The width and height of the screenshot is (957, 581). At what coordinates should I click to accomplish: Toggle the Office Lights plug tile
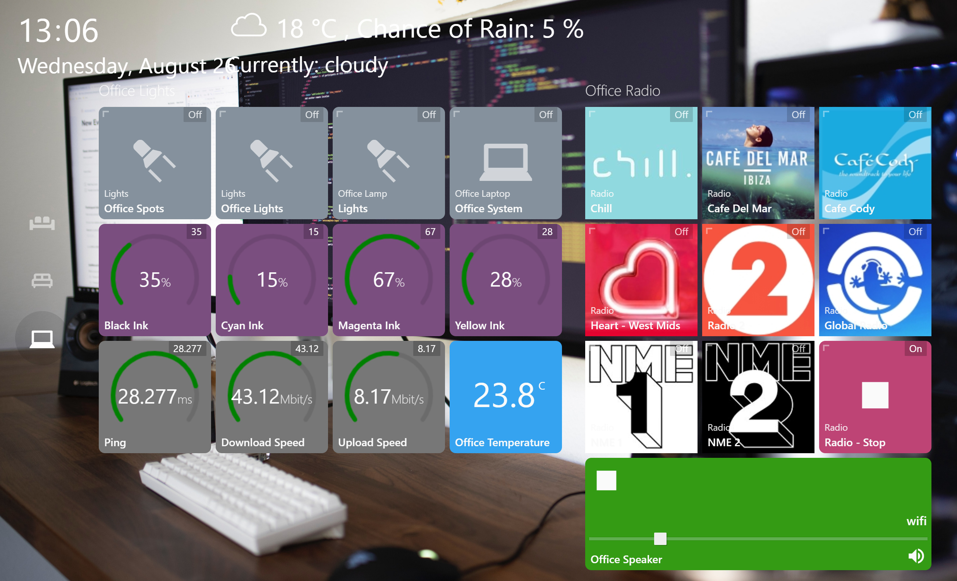click(x=271, y=163)
